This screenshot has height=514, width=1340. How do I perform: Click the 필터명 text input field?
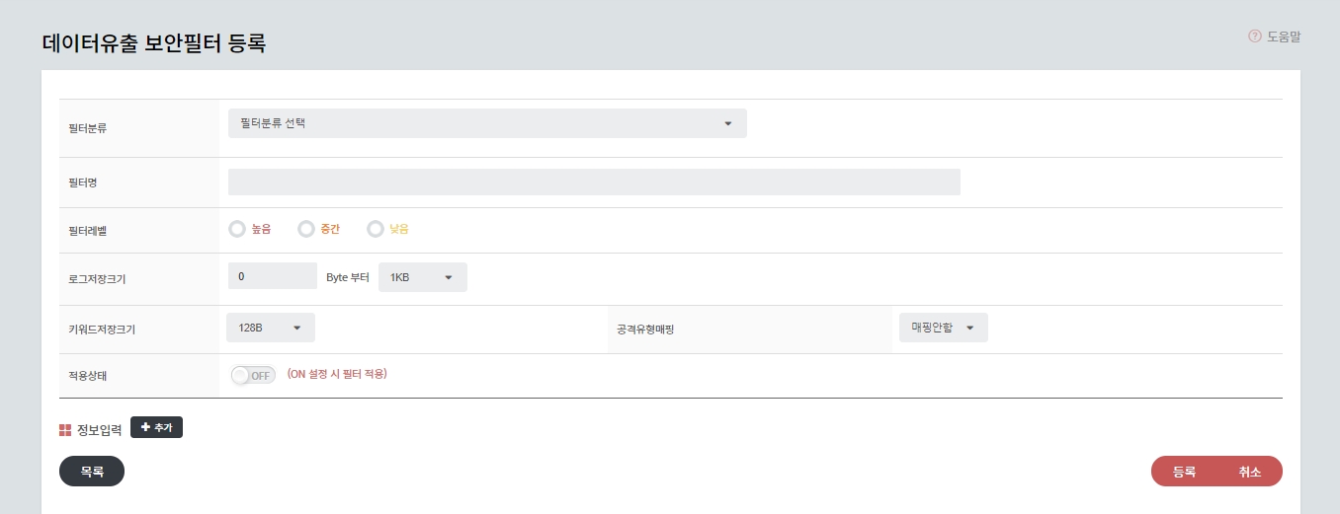tap(593, 183)
